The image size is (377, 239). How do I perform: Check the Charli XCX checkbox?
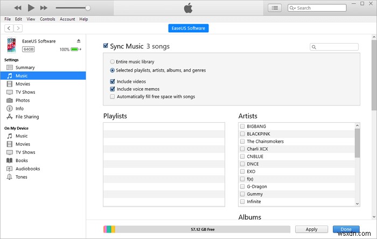point(242,149)
